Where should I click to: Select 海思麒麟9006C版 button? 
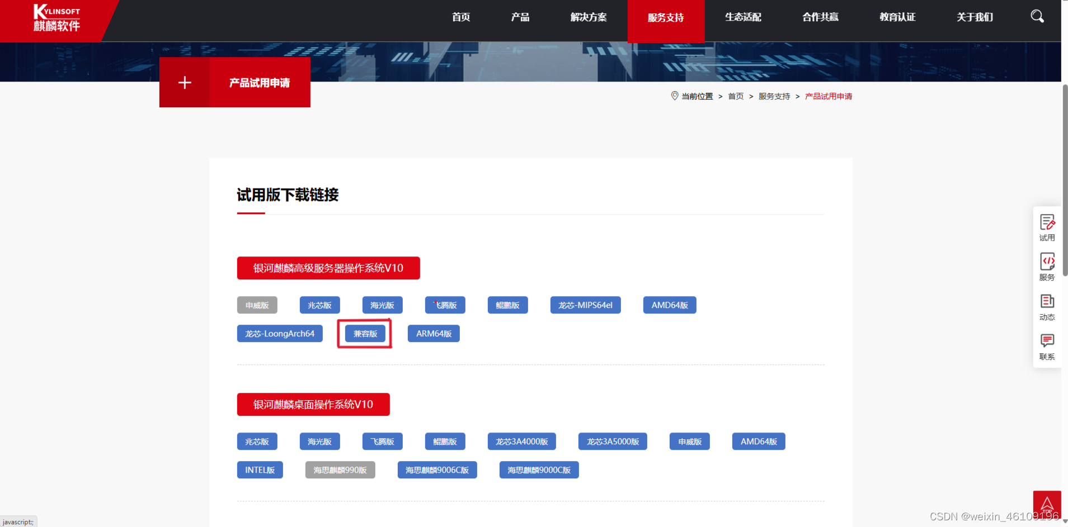pos(437,470)
